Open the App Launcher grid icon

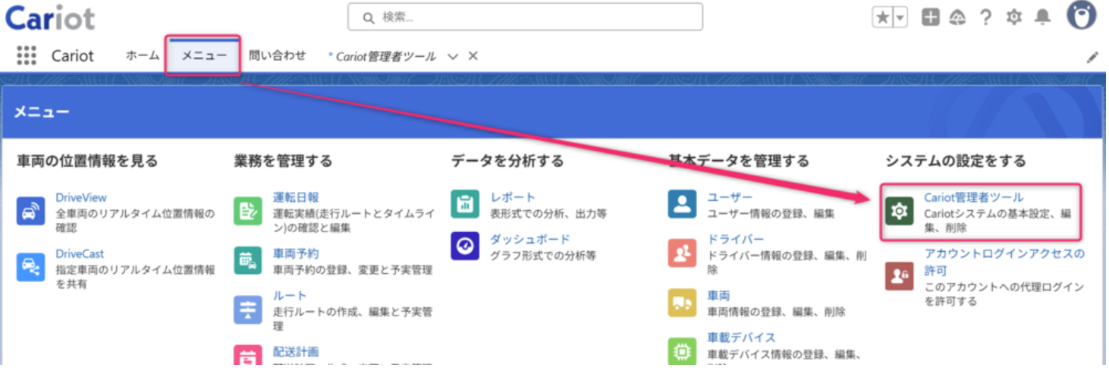coord(27,55)
